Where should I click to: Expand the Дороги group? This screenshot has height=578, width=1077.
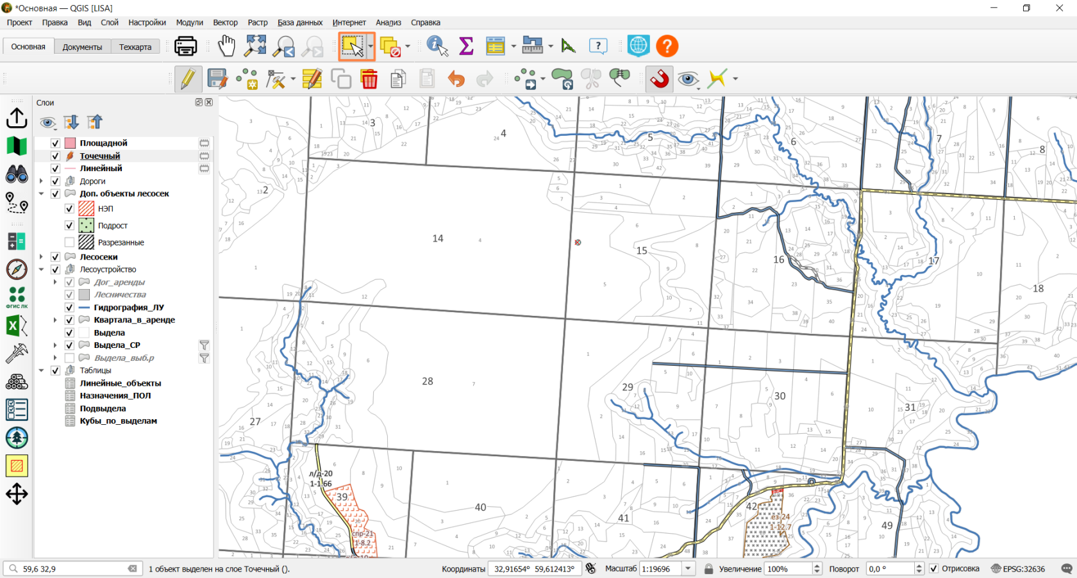tap(42, 181)
